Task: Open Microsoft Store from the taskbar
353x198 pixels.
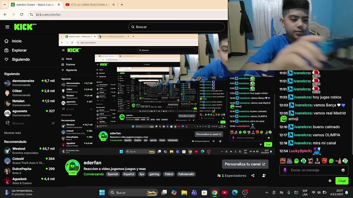Action: click(x=204, y=193)
